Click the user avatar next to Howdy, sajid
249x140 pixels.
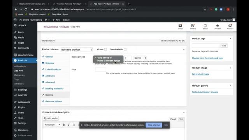[234, 20]
